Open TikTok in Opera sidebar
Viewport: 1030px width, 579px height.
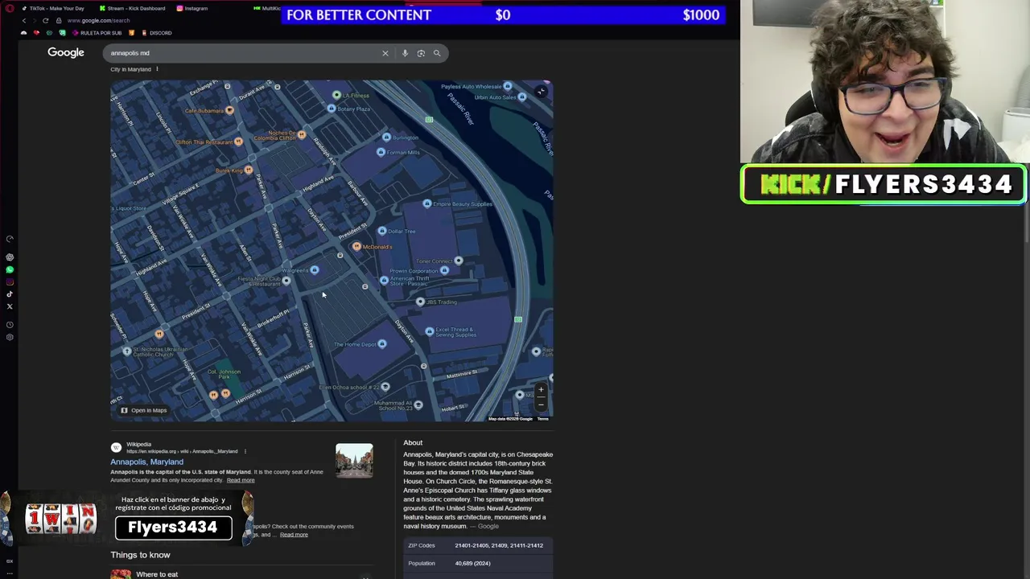tap(10, 294)
